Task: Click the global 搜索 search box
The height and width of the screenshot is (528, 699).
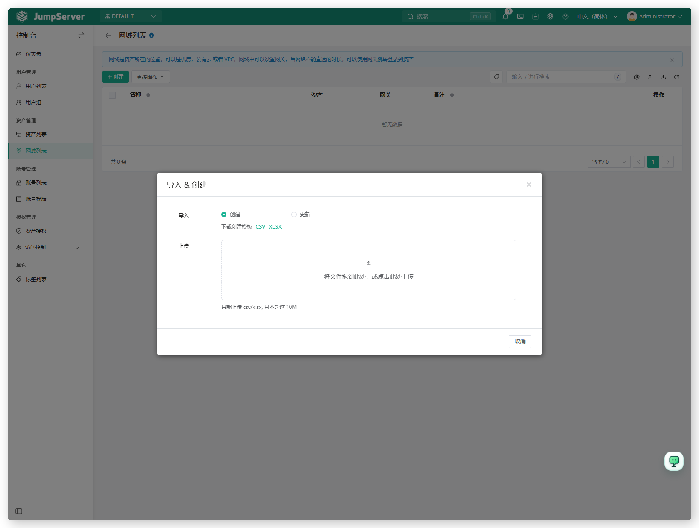Action: [449, 16]
